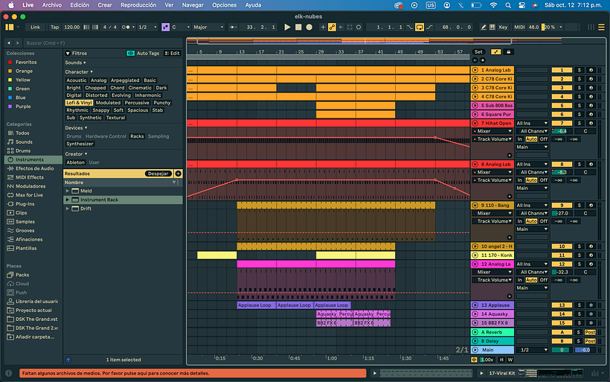Click the Despejar button to clear results
610x382 pixels.
coord(158,173)
